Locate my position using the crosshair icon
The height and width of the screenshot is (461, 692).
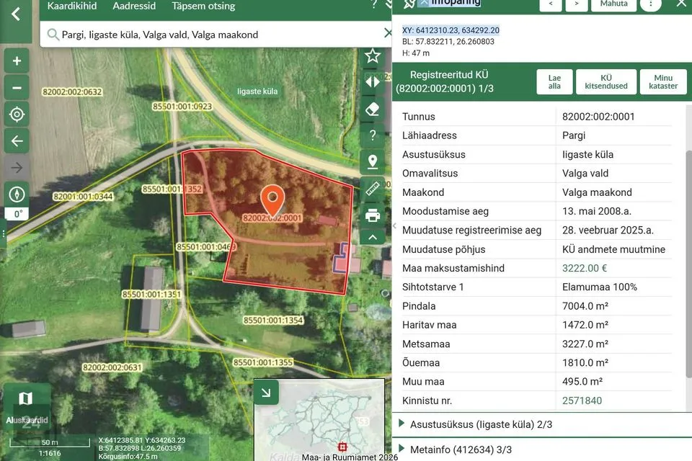(17, 115)
